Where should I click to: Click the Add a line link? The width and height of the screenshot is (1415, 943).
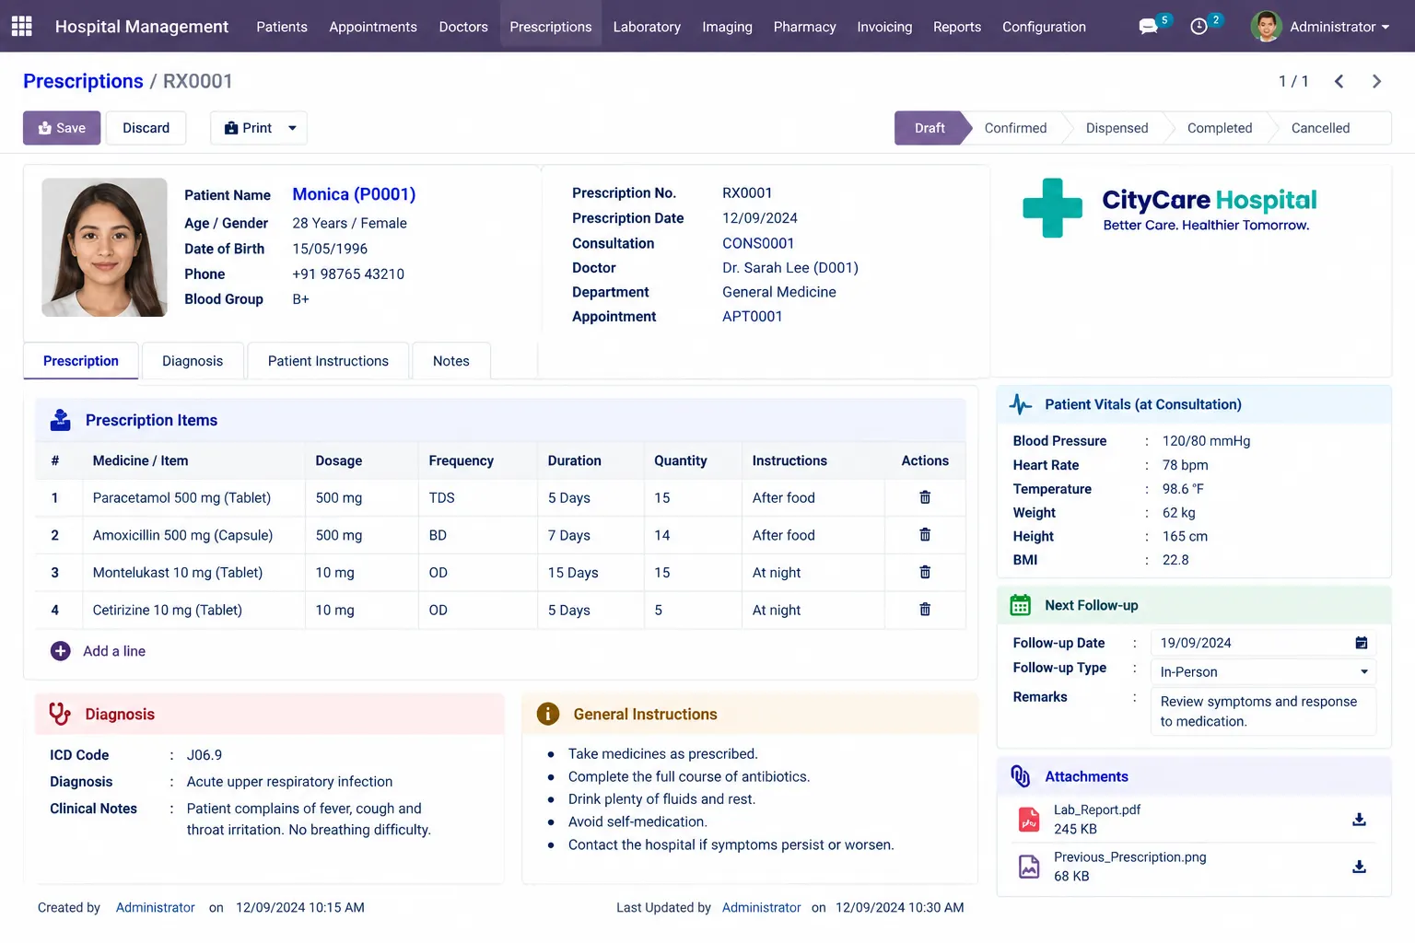pyautogui.click(x=114, y=651)
